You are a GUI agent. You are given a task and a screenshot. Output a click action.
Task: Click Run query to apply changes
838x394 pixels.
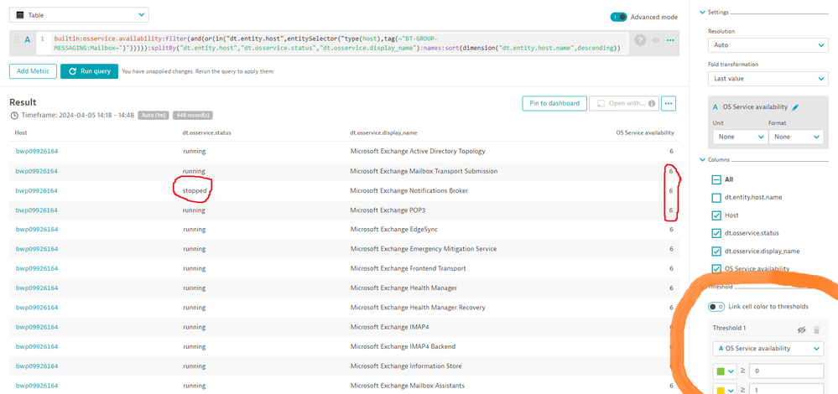click(89, 71)
